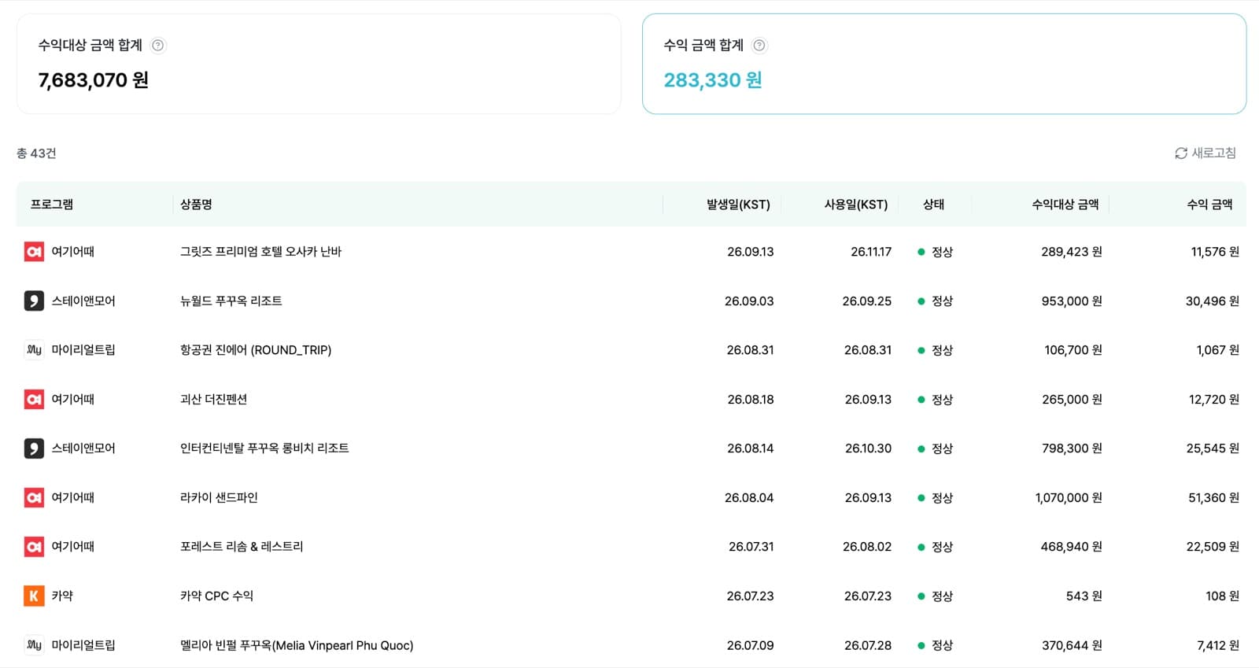Click the 총 43건 count label

coord(36,153)
